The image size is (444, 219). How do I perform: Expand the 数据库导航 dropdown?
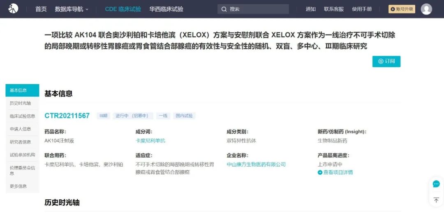72,9
